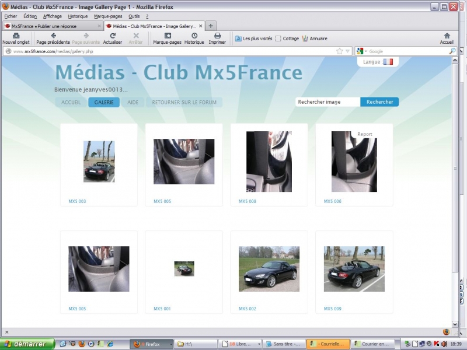The height and width of the screenshot is (350, 467).
Task: Click the address bar URL field
Action: (x=173, y=51)
